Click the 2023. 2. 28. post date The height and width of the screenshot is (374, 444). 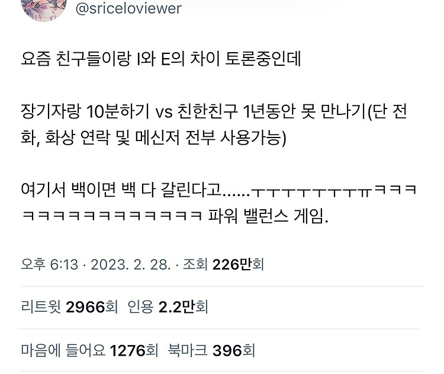131,264
